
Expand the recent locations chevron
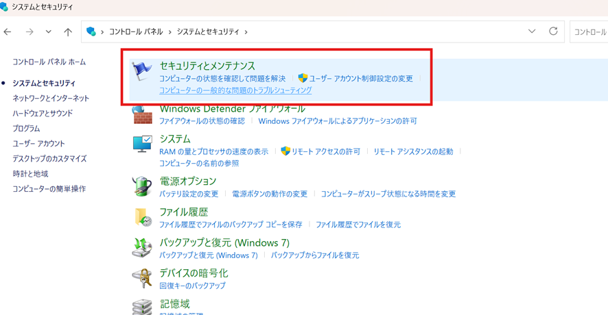pyautogui.click(x=48, y=32)
